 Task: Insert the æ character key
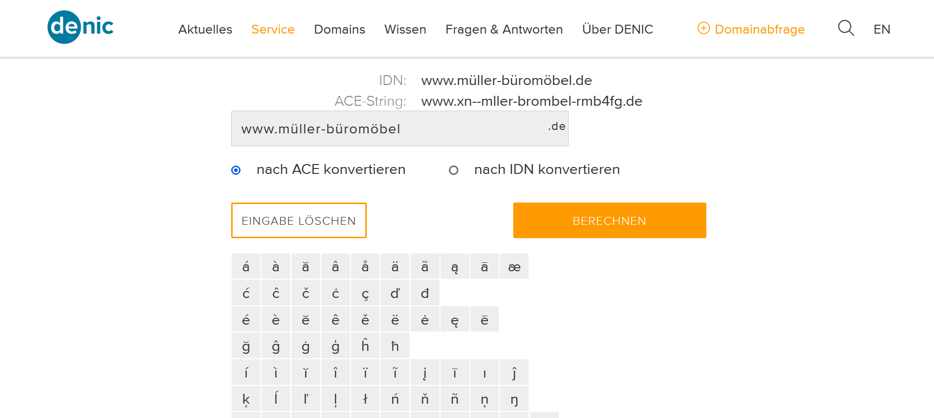click(x=514, y=267)
